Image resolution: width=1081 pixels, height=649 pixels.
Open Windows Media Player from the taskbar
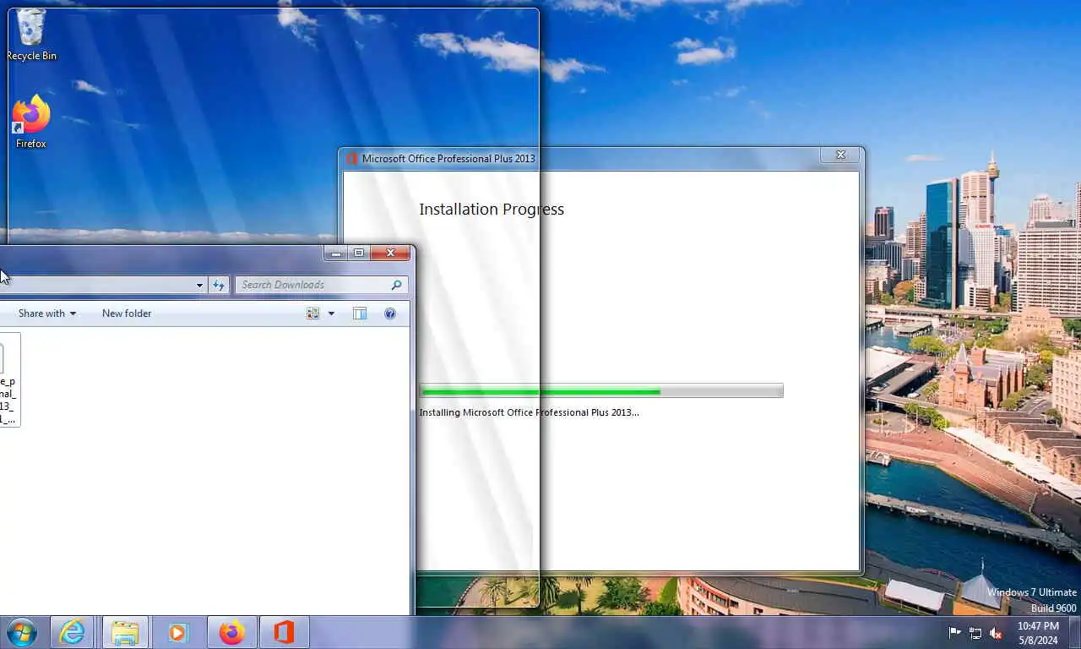point(177,632)
